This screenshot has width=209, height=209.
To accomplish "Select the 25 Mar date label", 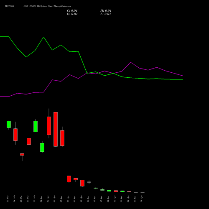I will click(21, 199).
